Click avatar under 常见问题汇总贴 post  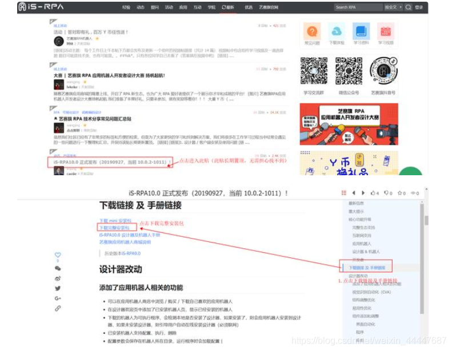click(x=59, y=128)
